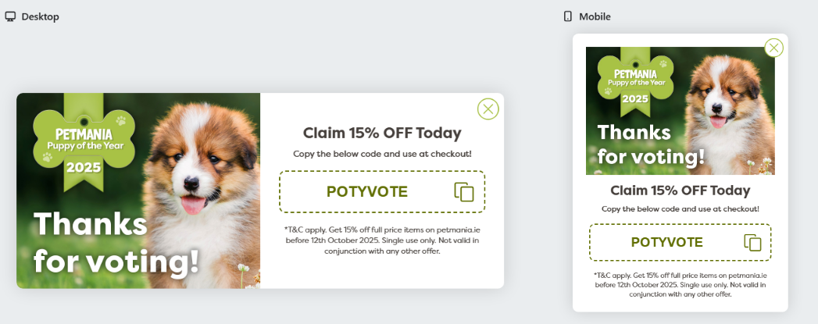The image size is (818, 324).
Task: Click desktop 'Copy the below code' subtitle
Action: tap(382, 154)
